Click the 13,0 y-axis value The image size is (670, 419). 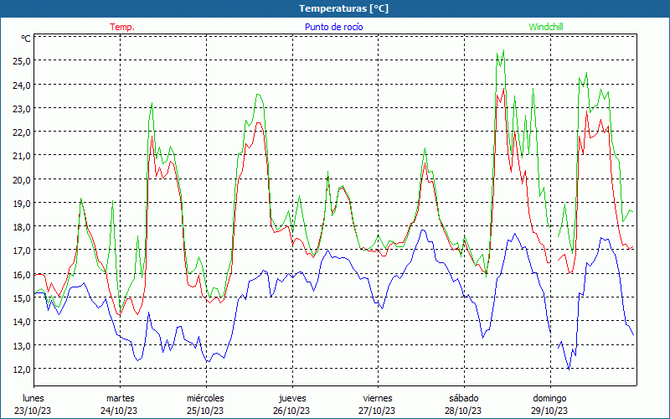[x=22, y=345]
